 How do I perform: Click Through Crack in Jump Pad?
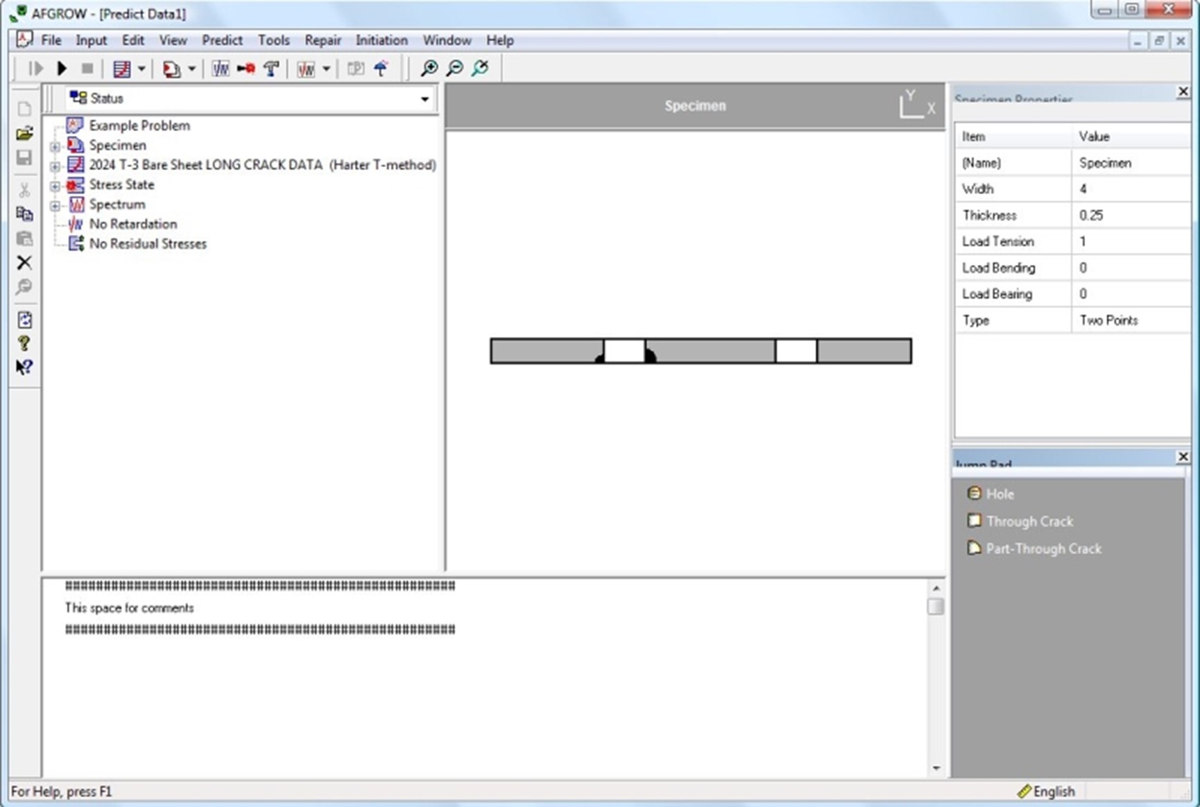coord(1029,521)
